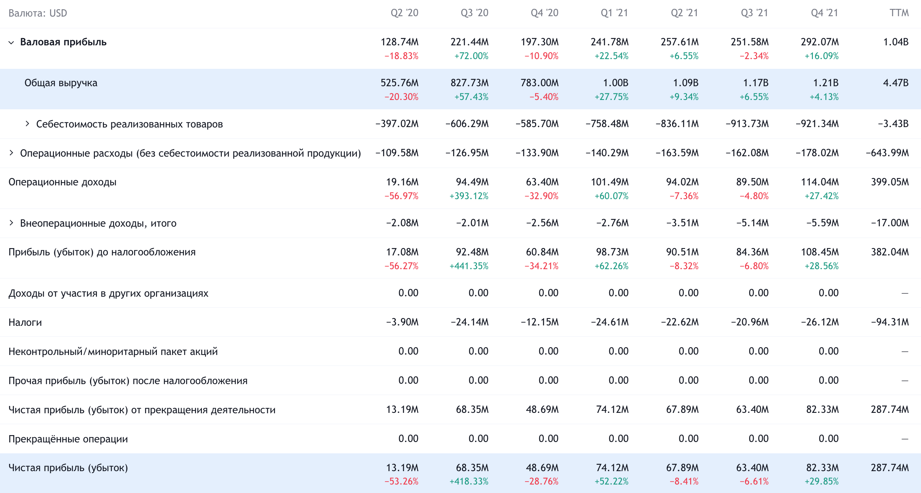Select the Общая выручка row label

pos(61,83)
